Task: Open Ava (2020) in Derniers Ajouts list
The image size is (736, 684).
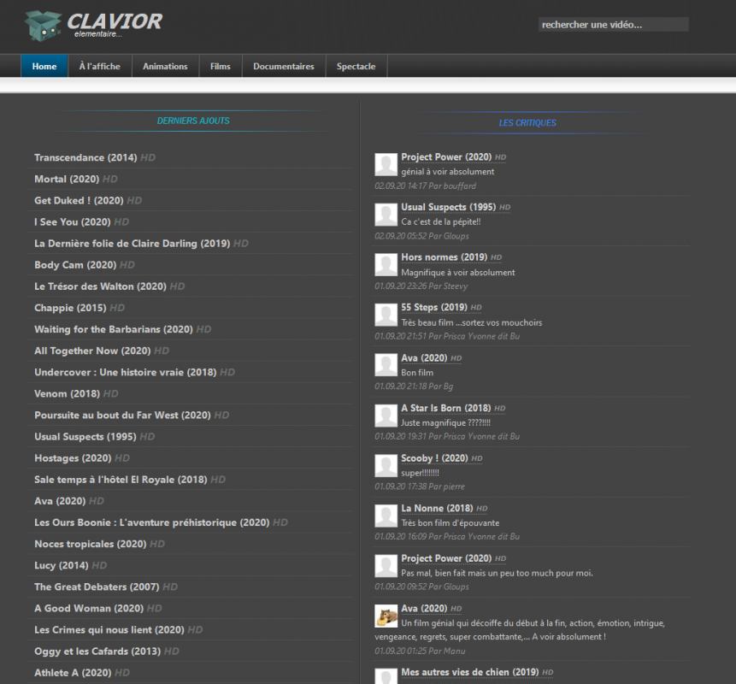Action: tap(60, 501)
